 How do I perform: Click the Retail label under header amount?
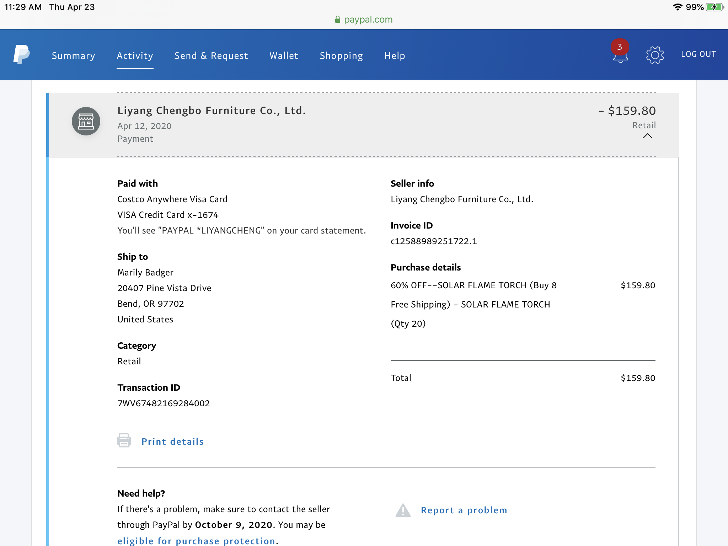pyautogui.click(x=644, y=125)
